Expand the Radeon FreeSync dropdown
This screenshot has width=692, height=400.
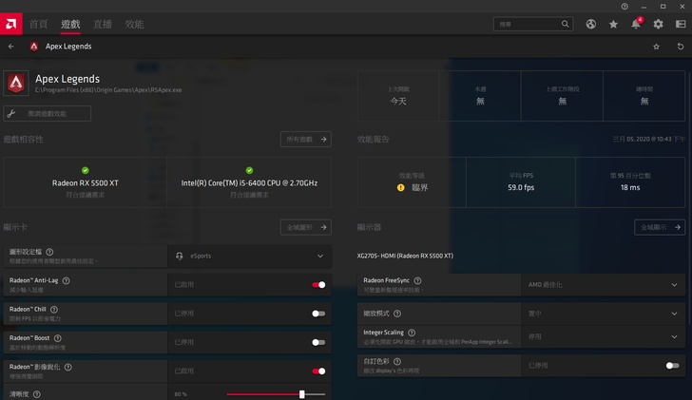click(x=602, y=284)
